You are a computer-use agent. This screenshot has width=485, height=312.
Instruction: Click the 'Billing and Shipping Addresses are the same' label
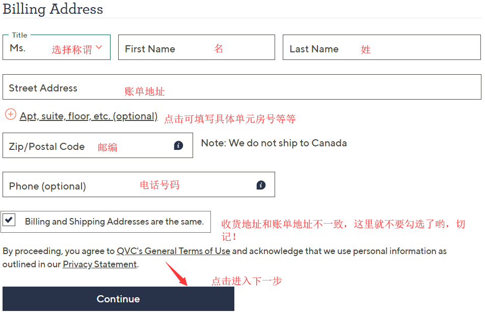[x=114, y=222]
